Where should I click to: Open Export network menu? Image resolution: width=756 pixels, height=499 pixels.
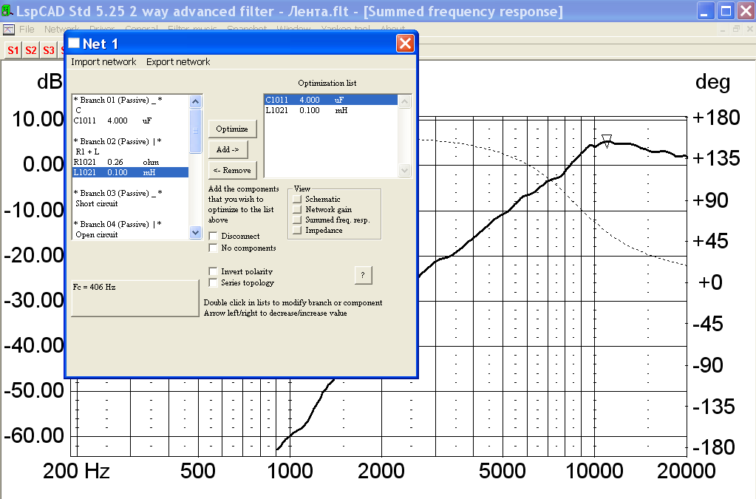pos(178,61)
